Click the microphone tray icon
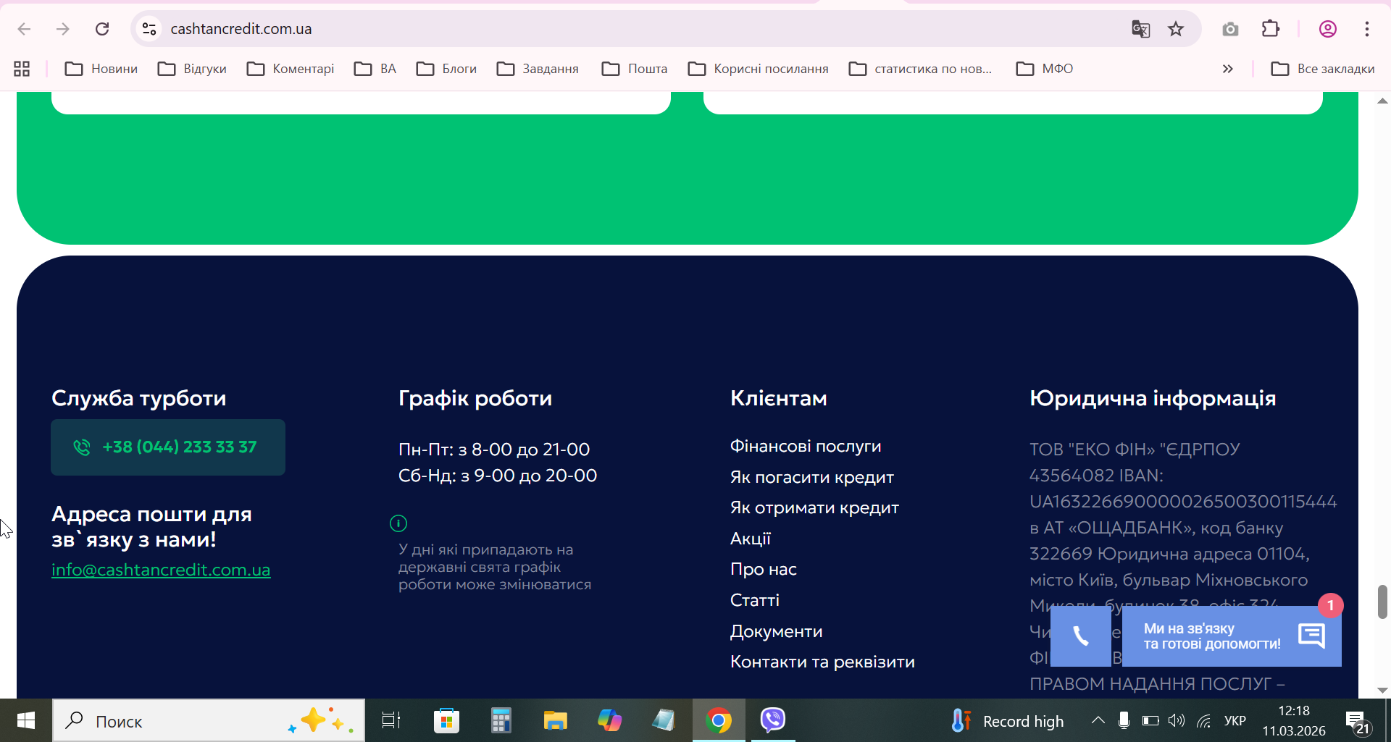The height and width of the screenshot is (742, 1391). [x=1124, y=721]
